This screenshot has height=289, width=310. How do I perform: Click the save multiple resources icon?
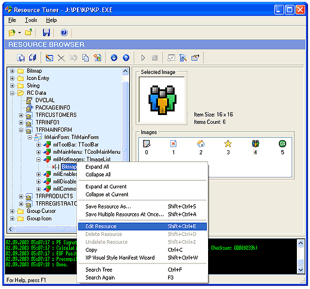pyautogui.click(x=33, y=58)
